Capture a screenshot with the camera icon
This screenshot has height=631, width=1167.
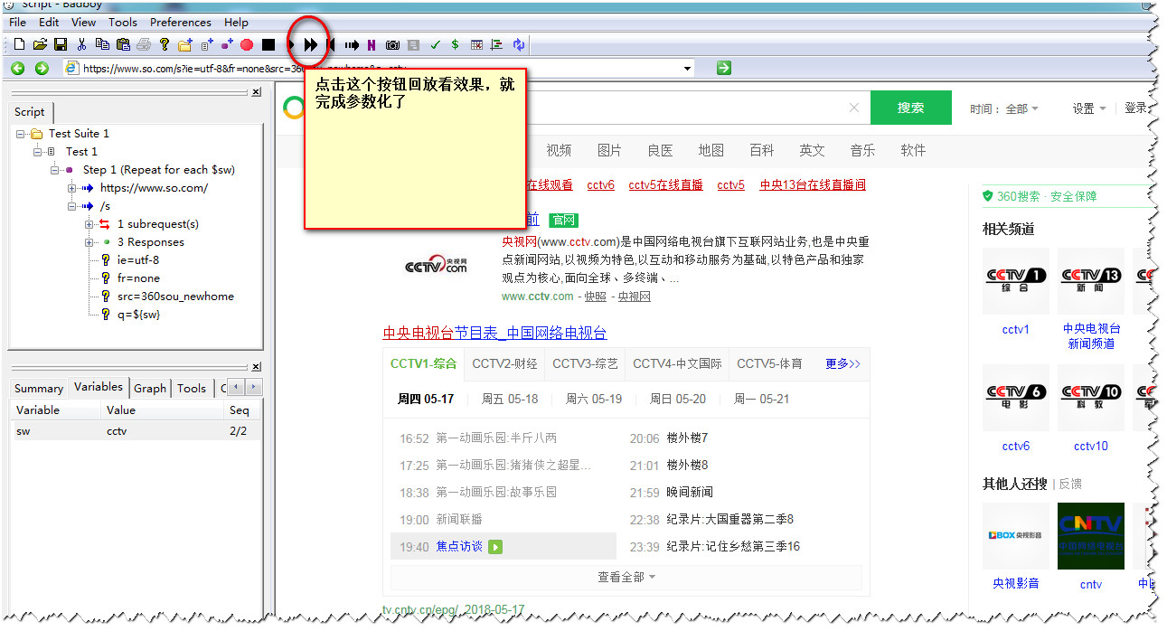click(392, 44)
